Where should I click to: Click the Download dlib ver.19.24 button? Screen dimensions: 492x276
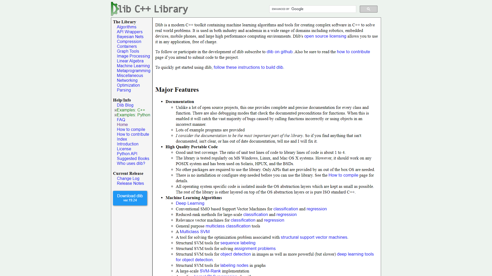[x=130, y=198]
